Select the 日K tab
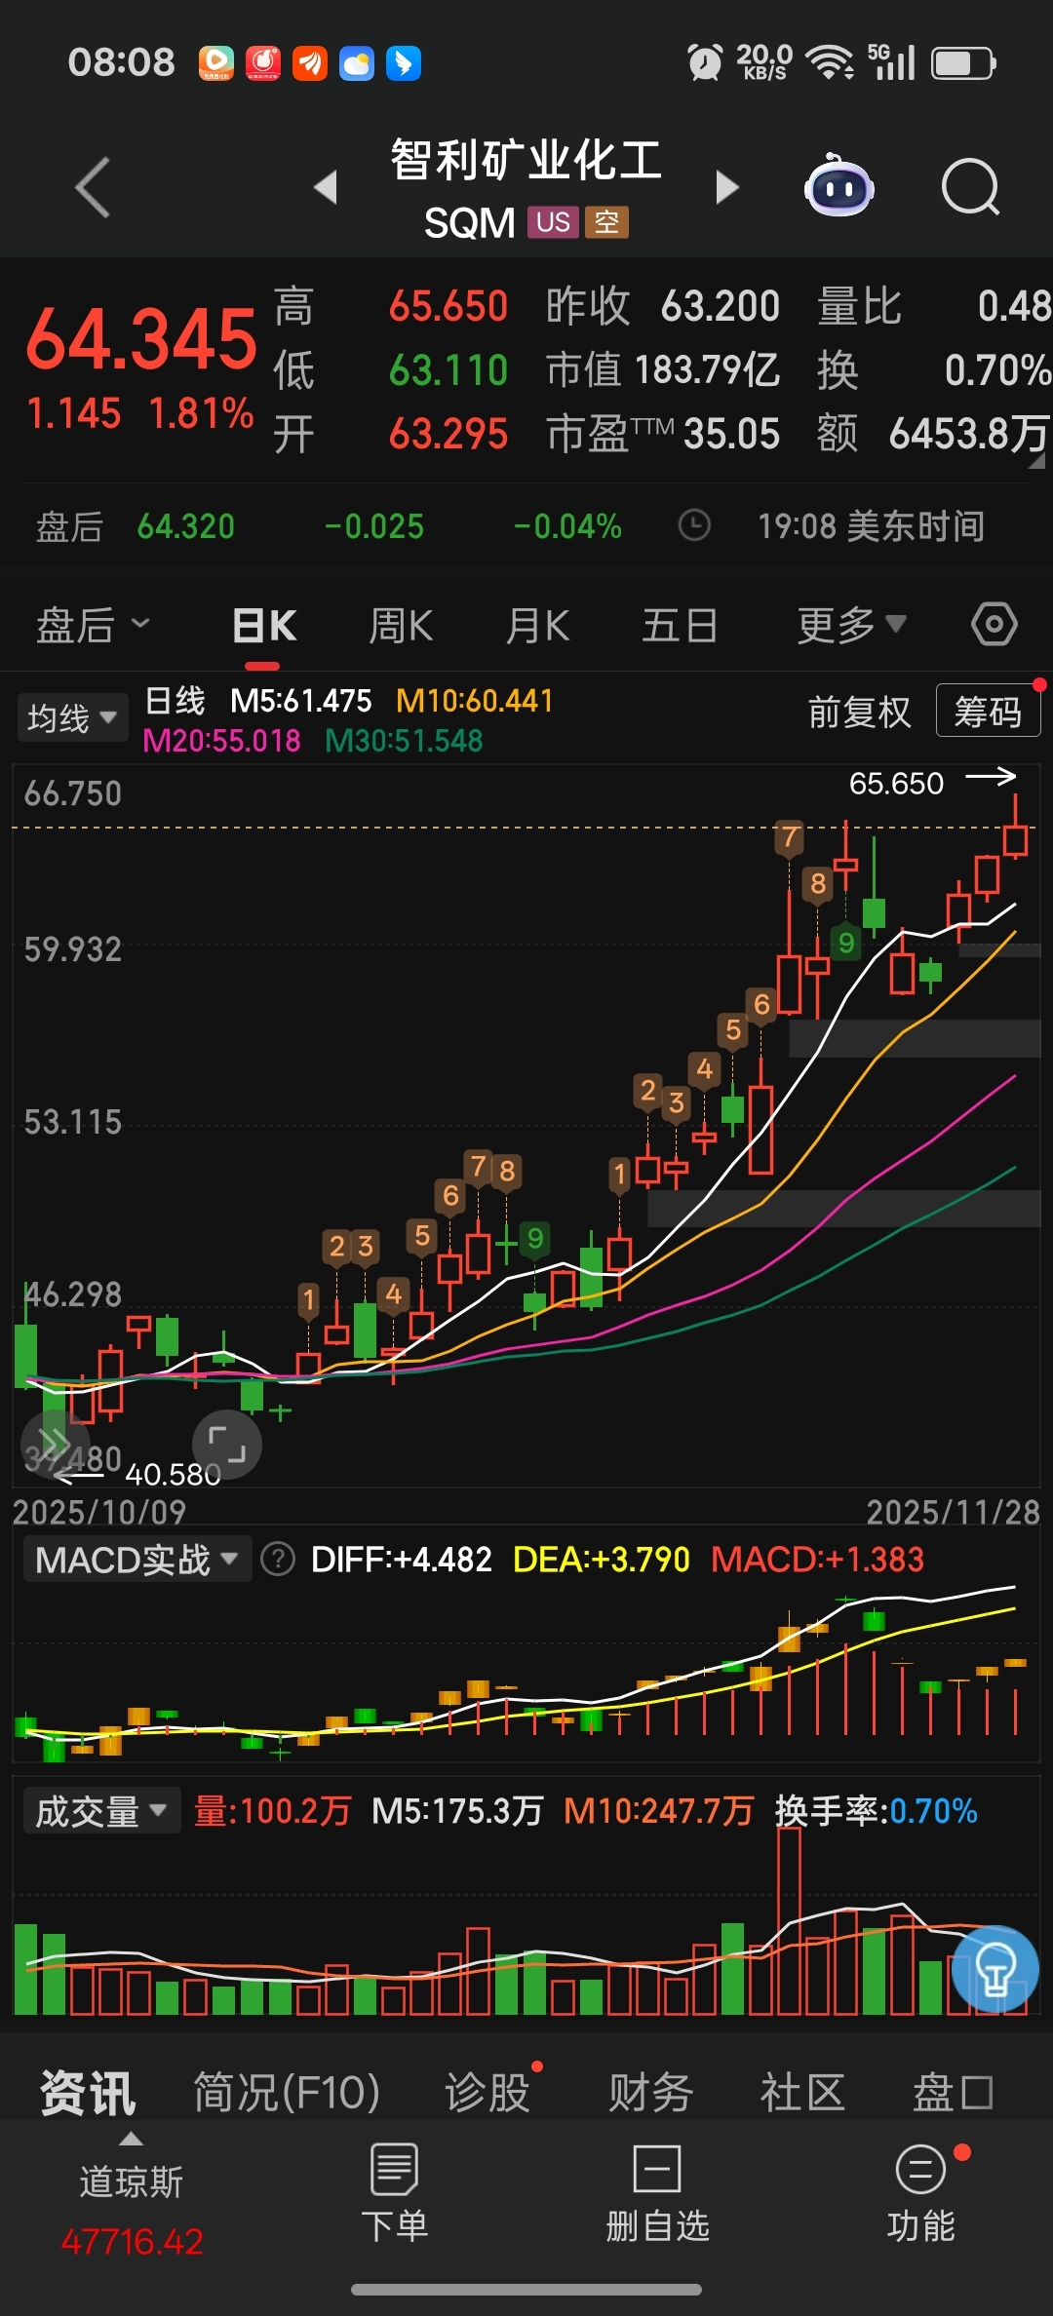The image size is (1053, 2316). pyautogui.click(x=264, y=626)
